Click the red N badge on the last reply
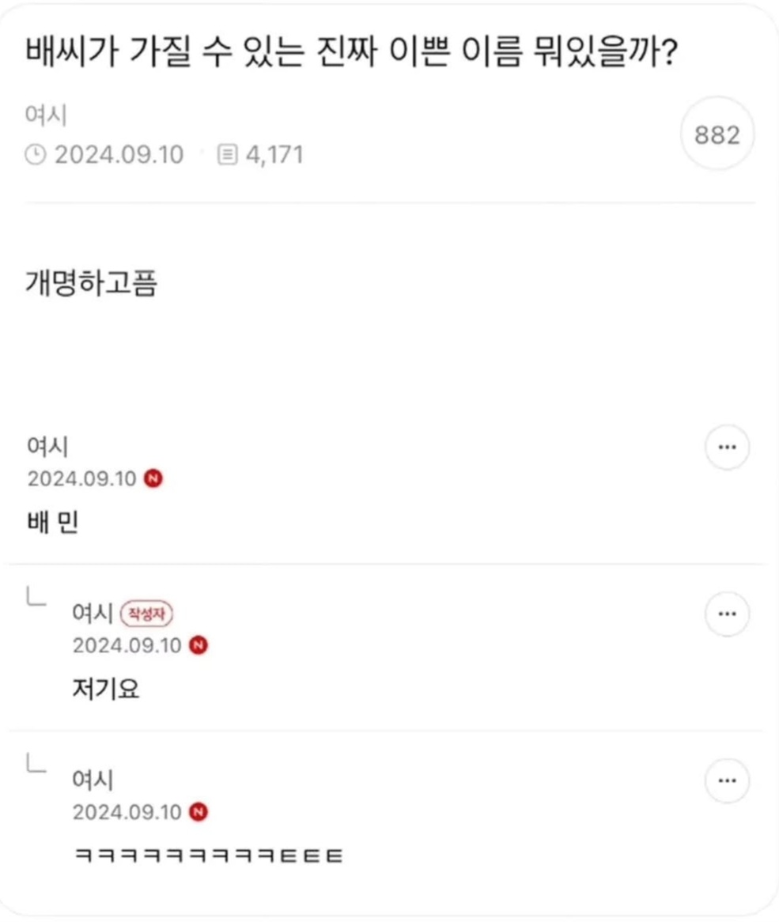The height and width of the screenshot is (922, 779). 199,812
